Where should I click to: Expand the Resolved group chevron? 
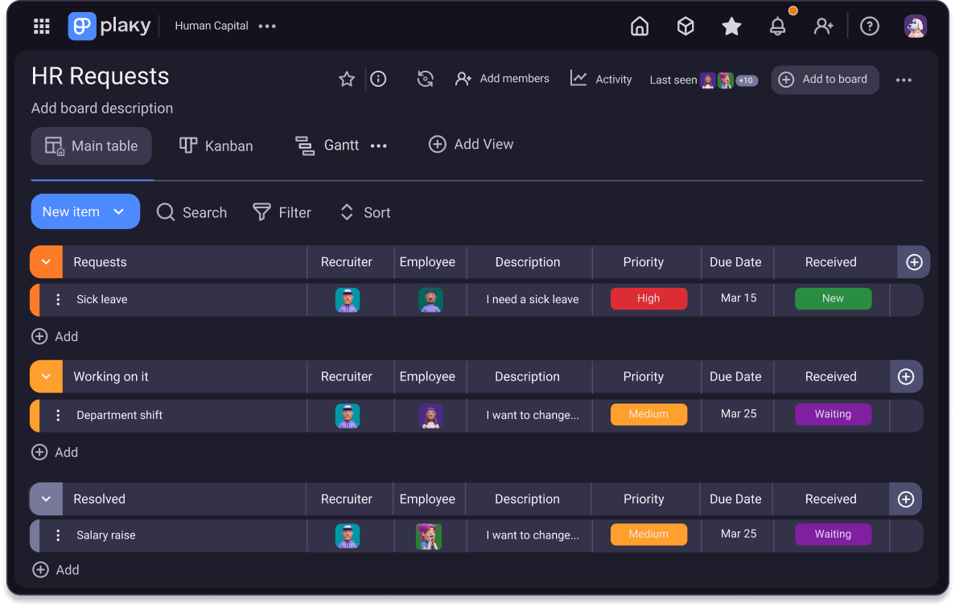[x=46, y=499]
